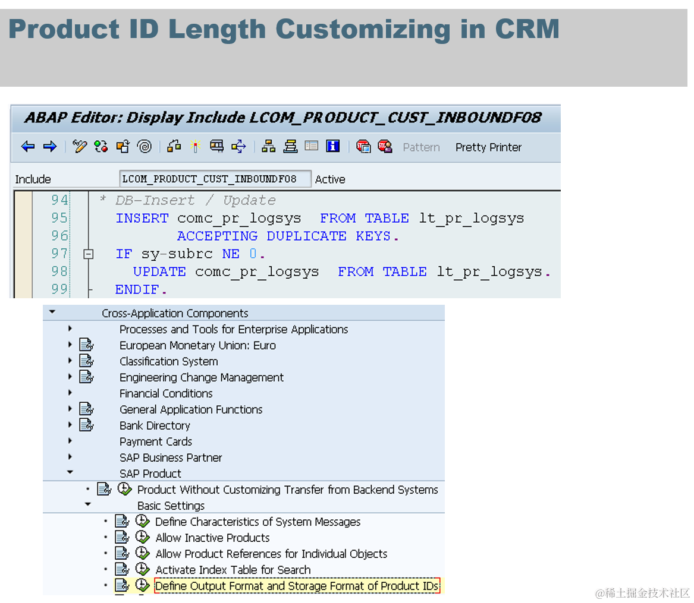The image size is (694, 603).
Task: Open documentation icon for General Application Functions
Action: pyautogui.click(x=86, y=409)
